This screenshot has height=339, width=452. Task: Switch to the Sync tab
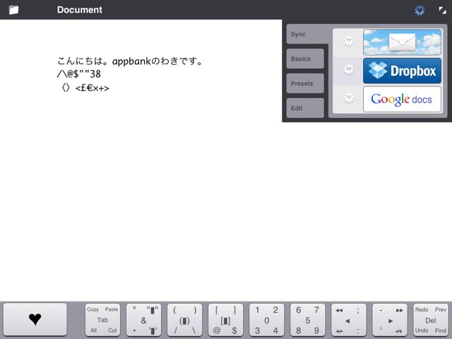pos(307,34)
